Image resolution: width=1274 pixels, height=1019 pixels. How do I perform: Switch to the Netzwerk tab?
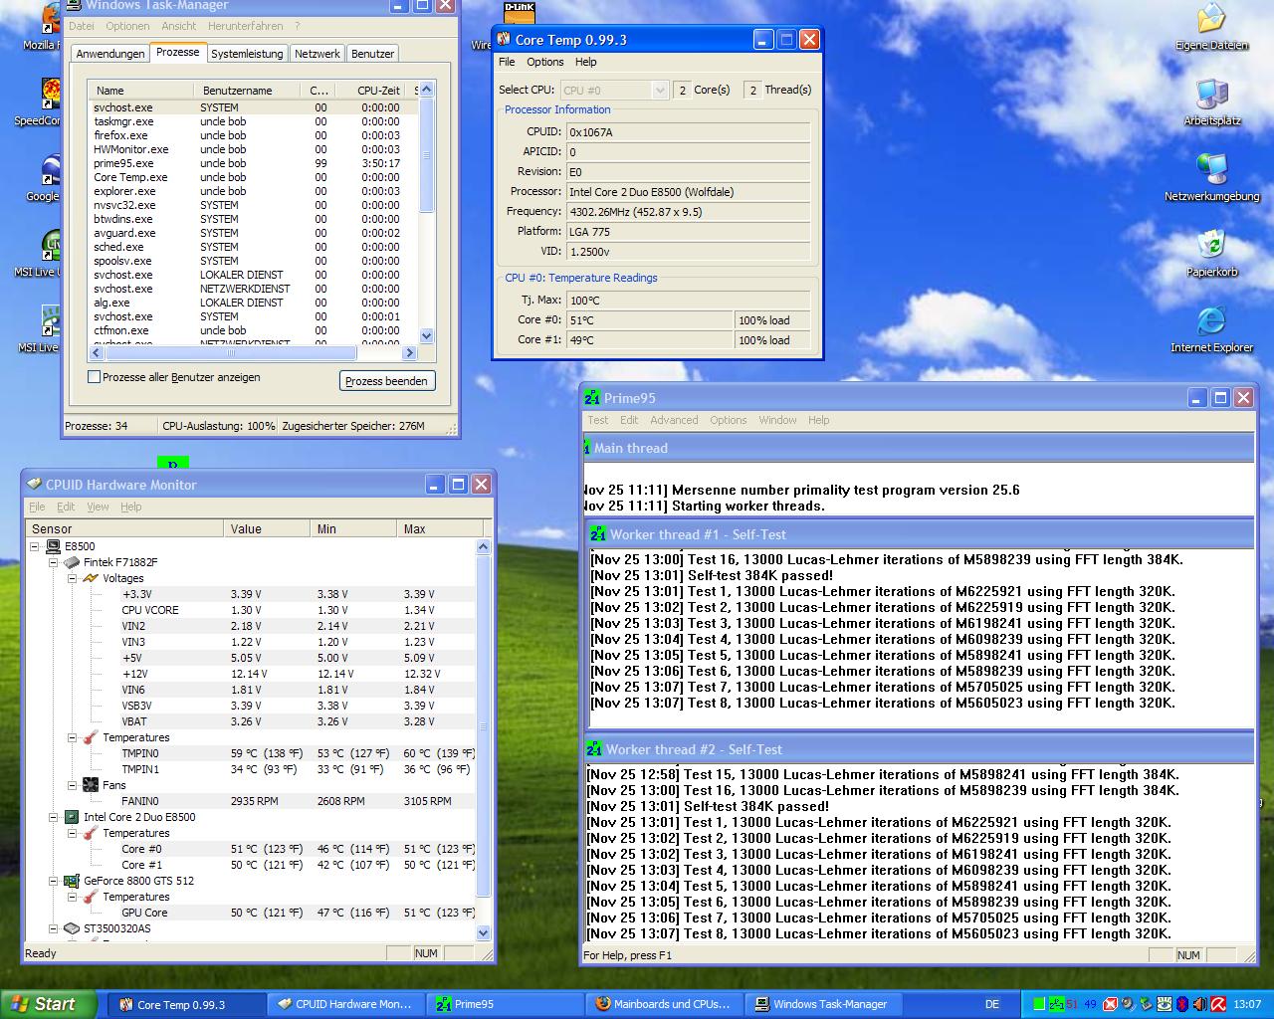coord(317,54)
